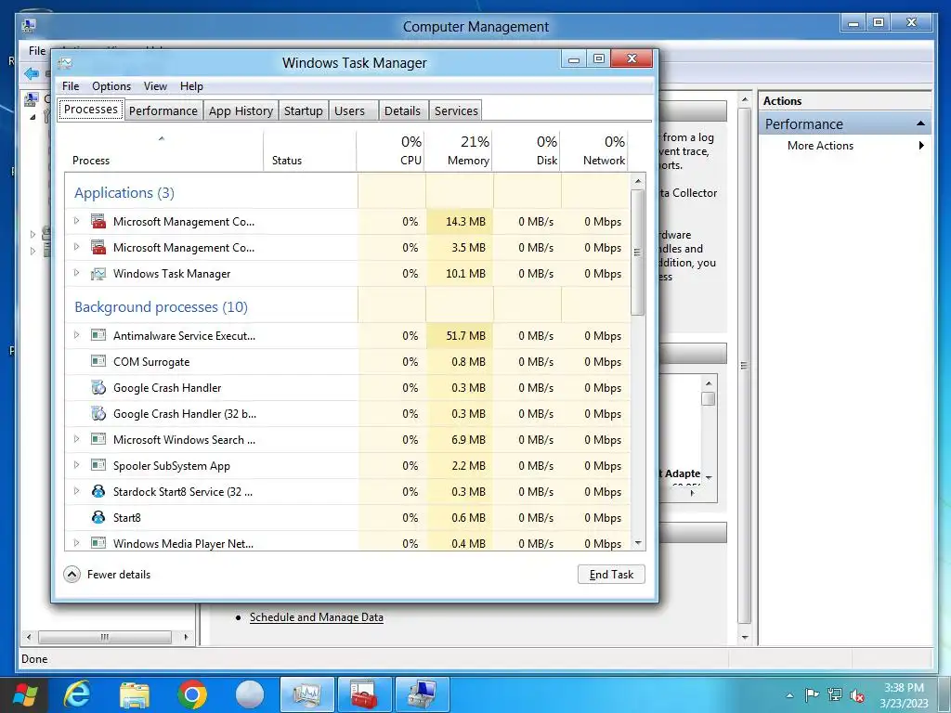
Task: Collapse Performance section in Actions pane
Action: 920,123
